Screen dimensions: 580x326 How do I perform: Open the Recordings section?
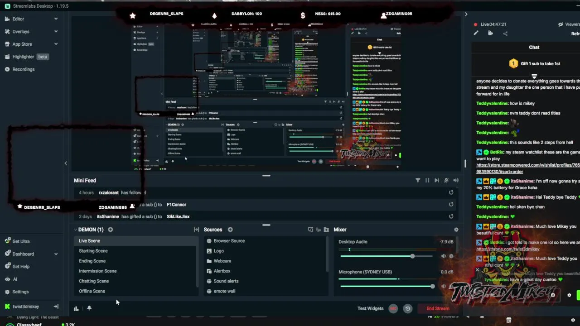pyautogui.click(x=23, y=69)
